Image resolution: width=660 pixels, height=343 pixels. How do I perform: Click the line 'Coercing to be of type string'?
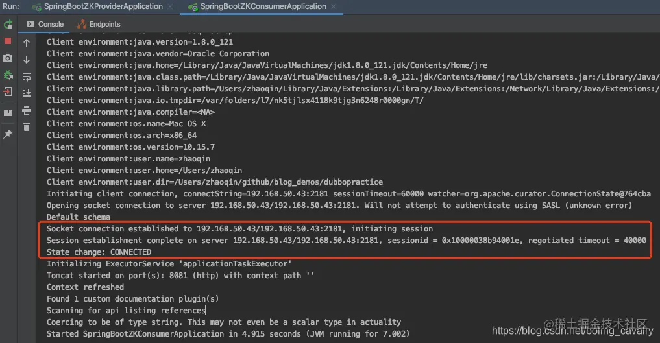click(x=224, y=322)
